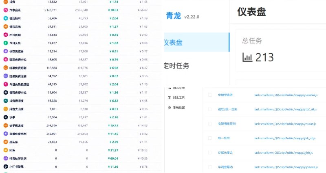The height and width of the screenshot is (173, 326).
Task: Click the bar chart icon beside 213
Action: point(247,57)
